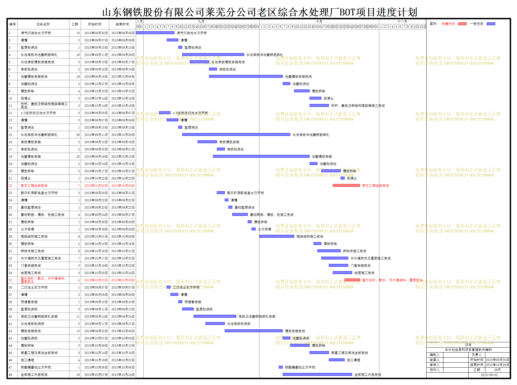Viewport: 517px width, 385px height.
Task: Click duration value 28 in row 15
Action: pos(78,135)
